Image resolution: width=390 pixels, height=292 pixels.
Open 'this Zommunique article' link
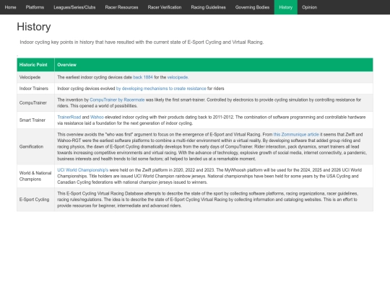tap(296, 135)
